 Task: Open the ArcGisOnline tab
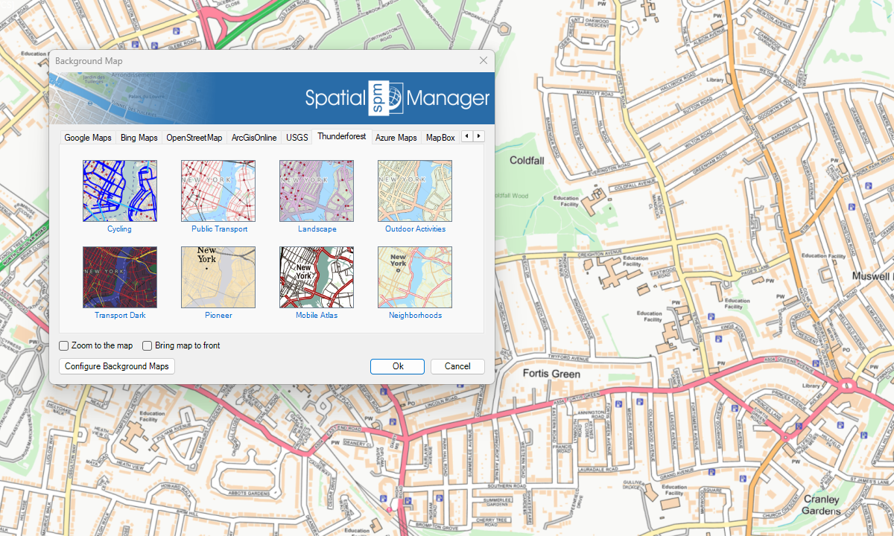coord(254,138)
